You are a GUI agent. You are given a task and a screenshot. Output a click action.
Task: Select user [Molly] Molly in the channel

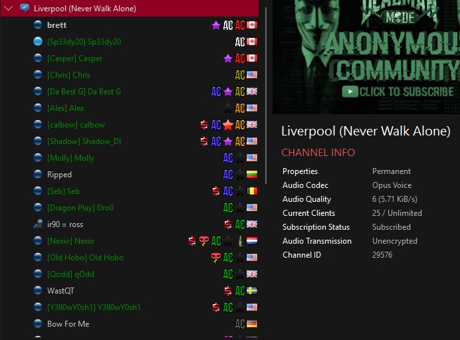click(70, 158)
